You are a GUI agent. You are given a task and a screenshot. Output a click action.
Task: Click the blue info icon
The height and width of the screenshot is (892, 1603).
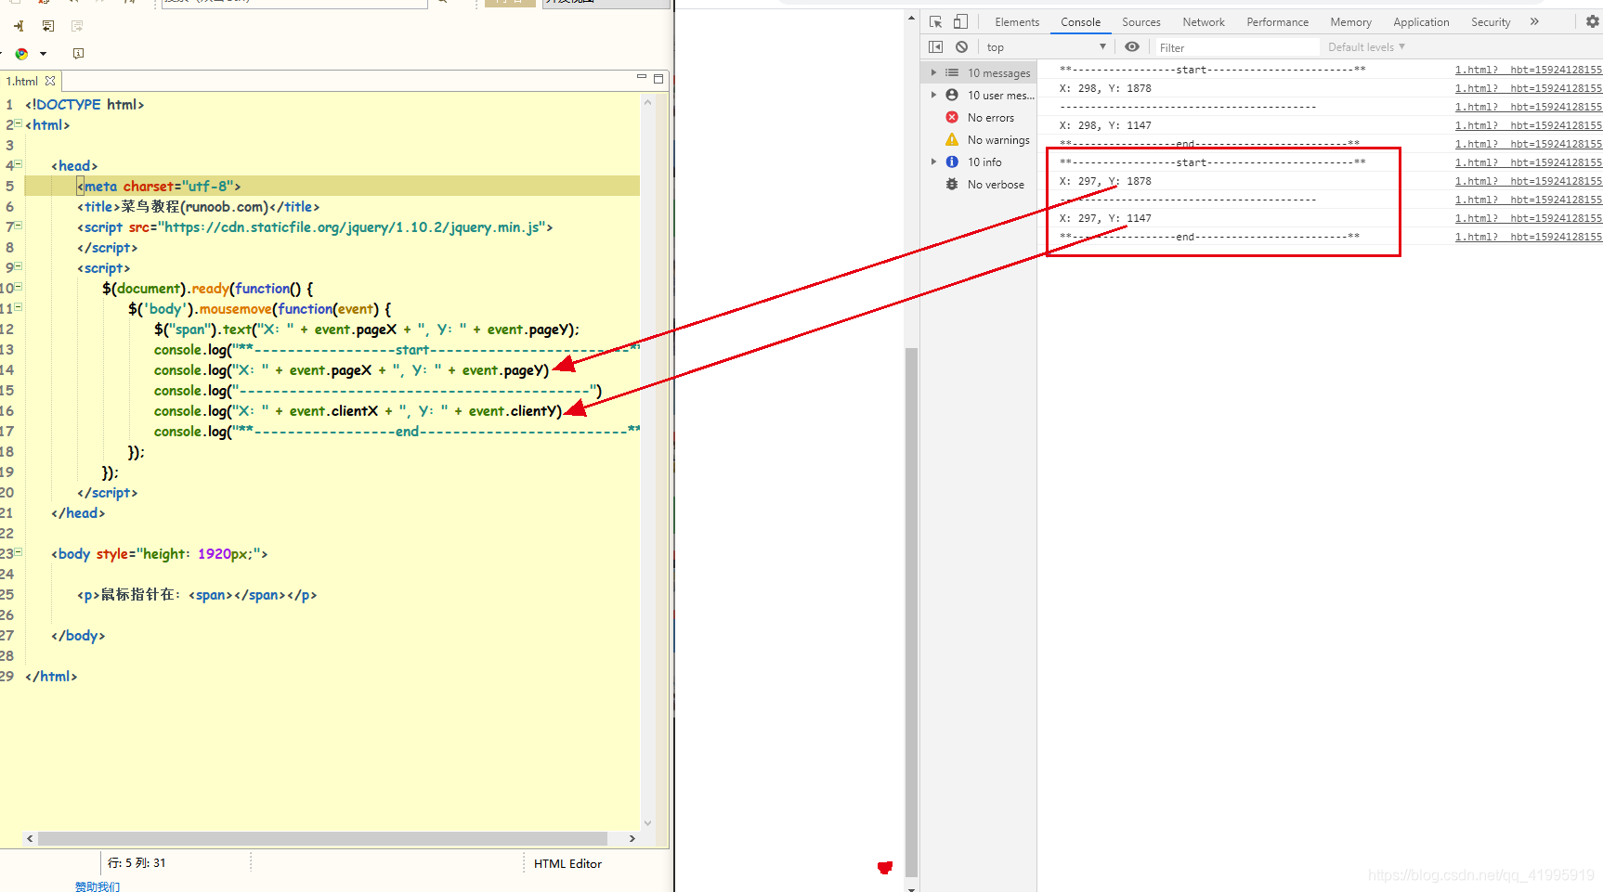click(x=952, y=162)
